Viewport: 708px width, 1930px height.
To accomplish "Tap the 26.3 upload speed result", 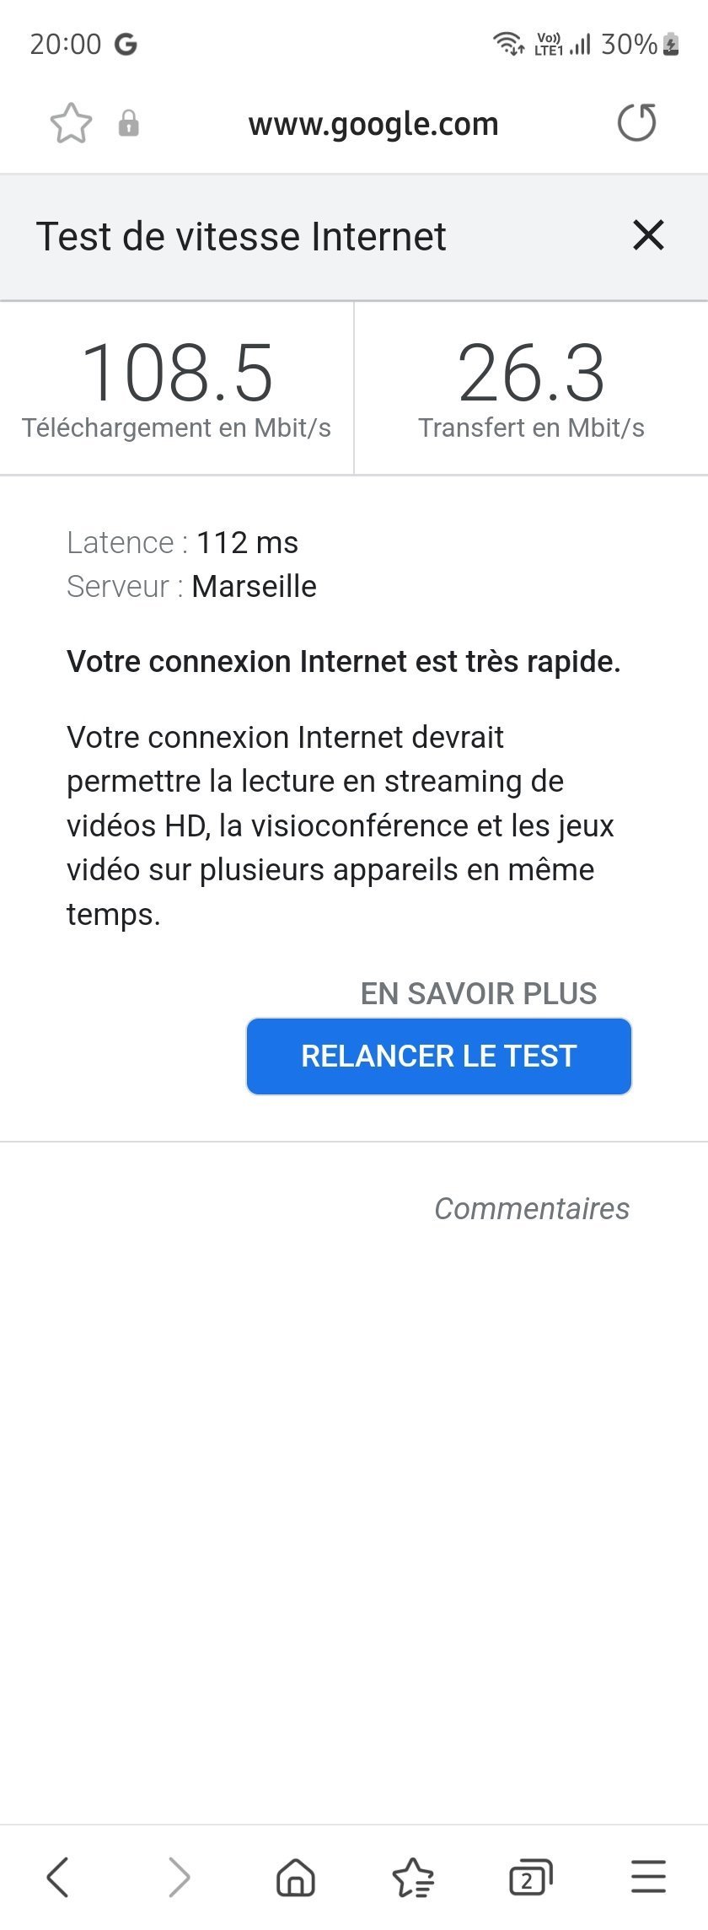I will pos(531,372).
